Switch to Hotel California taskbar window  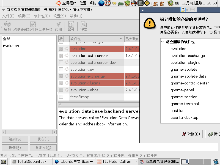click(117, 162)
